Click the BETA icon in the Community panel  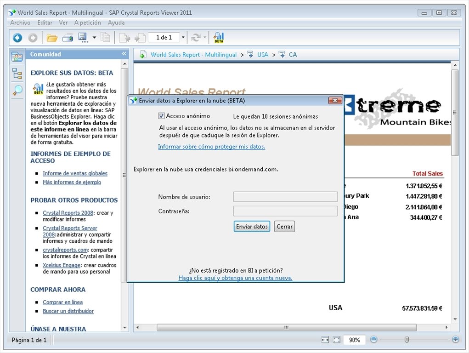click(x=38, y=89)
